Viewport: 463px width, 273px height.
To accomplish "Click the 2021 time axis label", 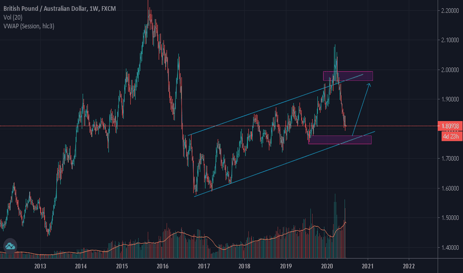I will pos(368,266).
